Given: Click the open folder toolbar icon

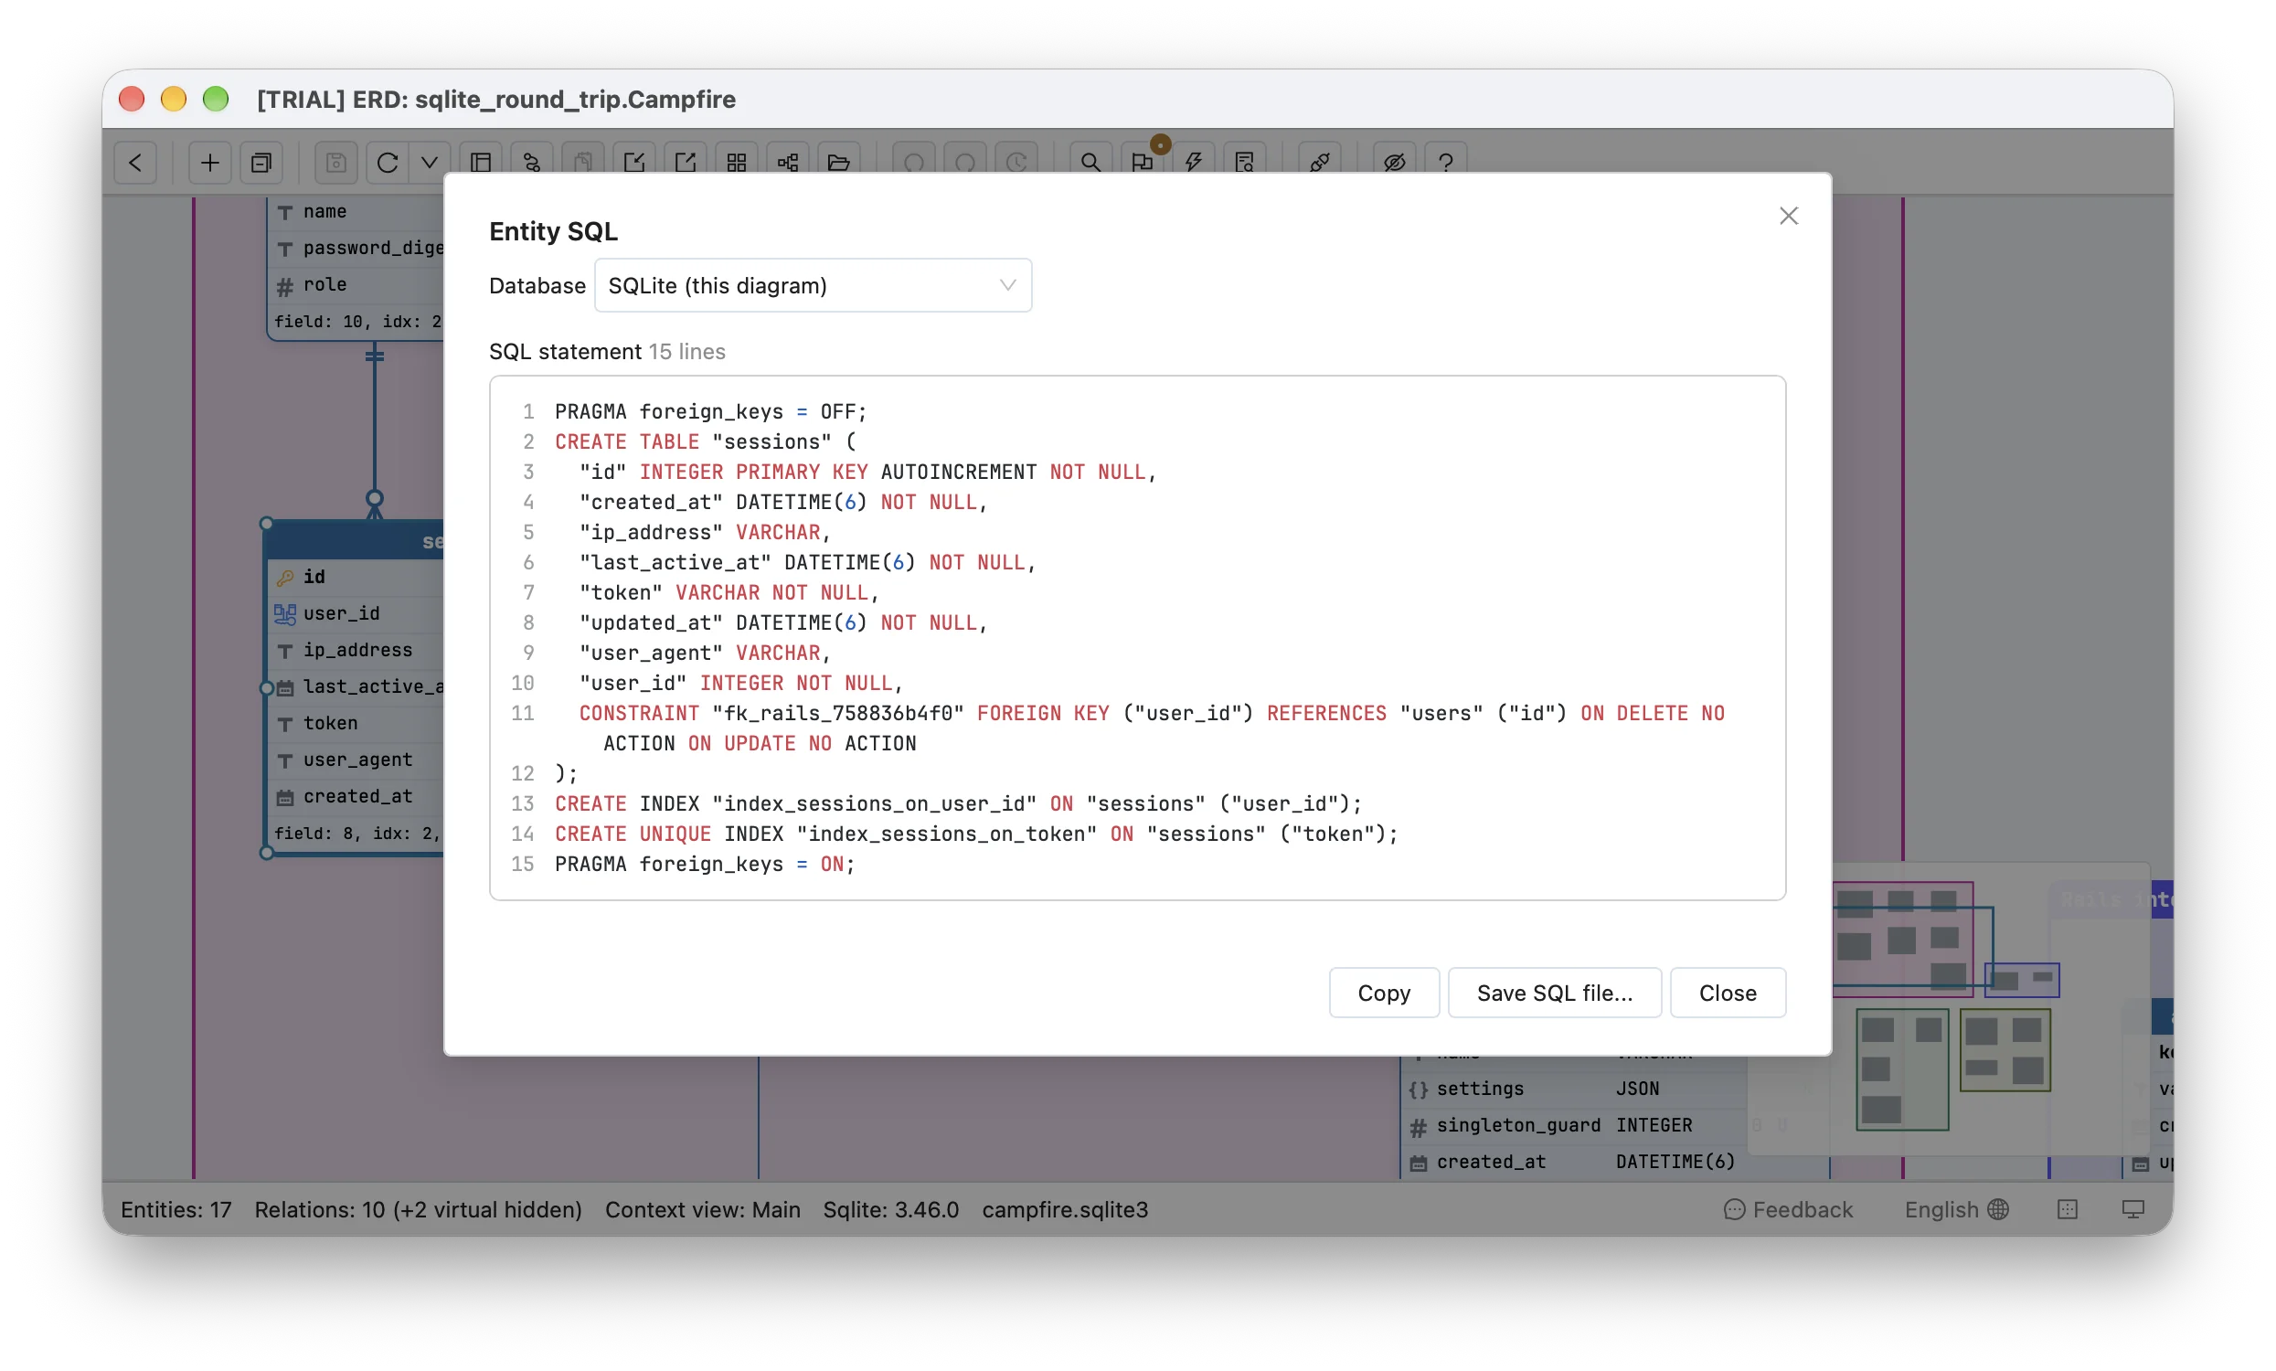Looking at the screenshot, I should click(x=839, y=163).
